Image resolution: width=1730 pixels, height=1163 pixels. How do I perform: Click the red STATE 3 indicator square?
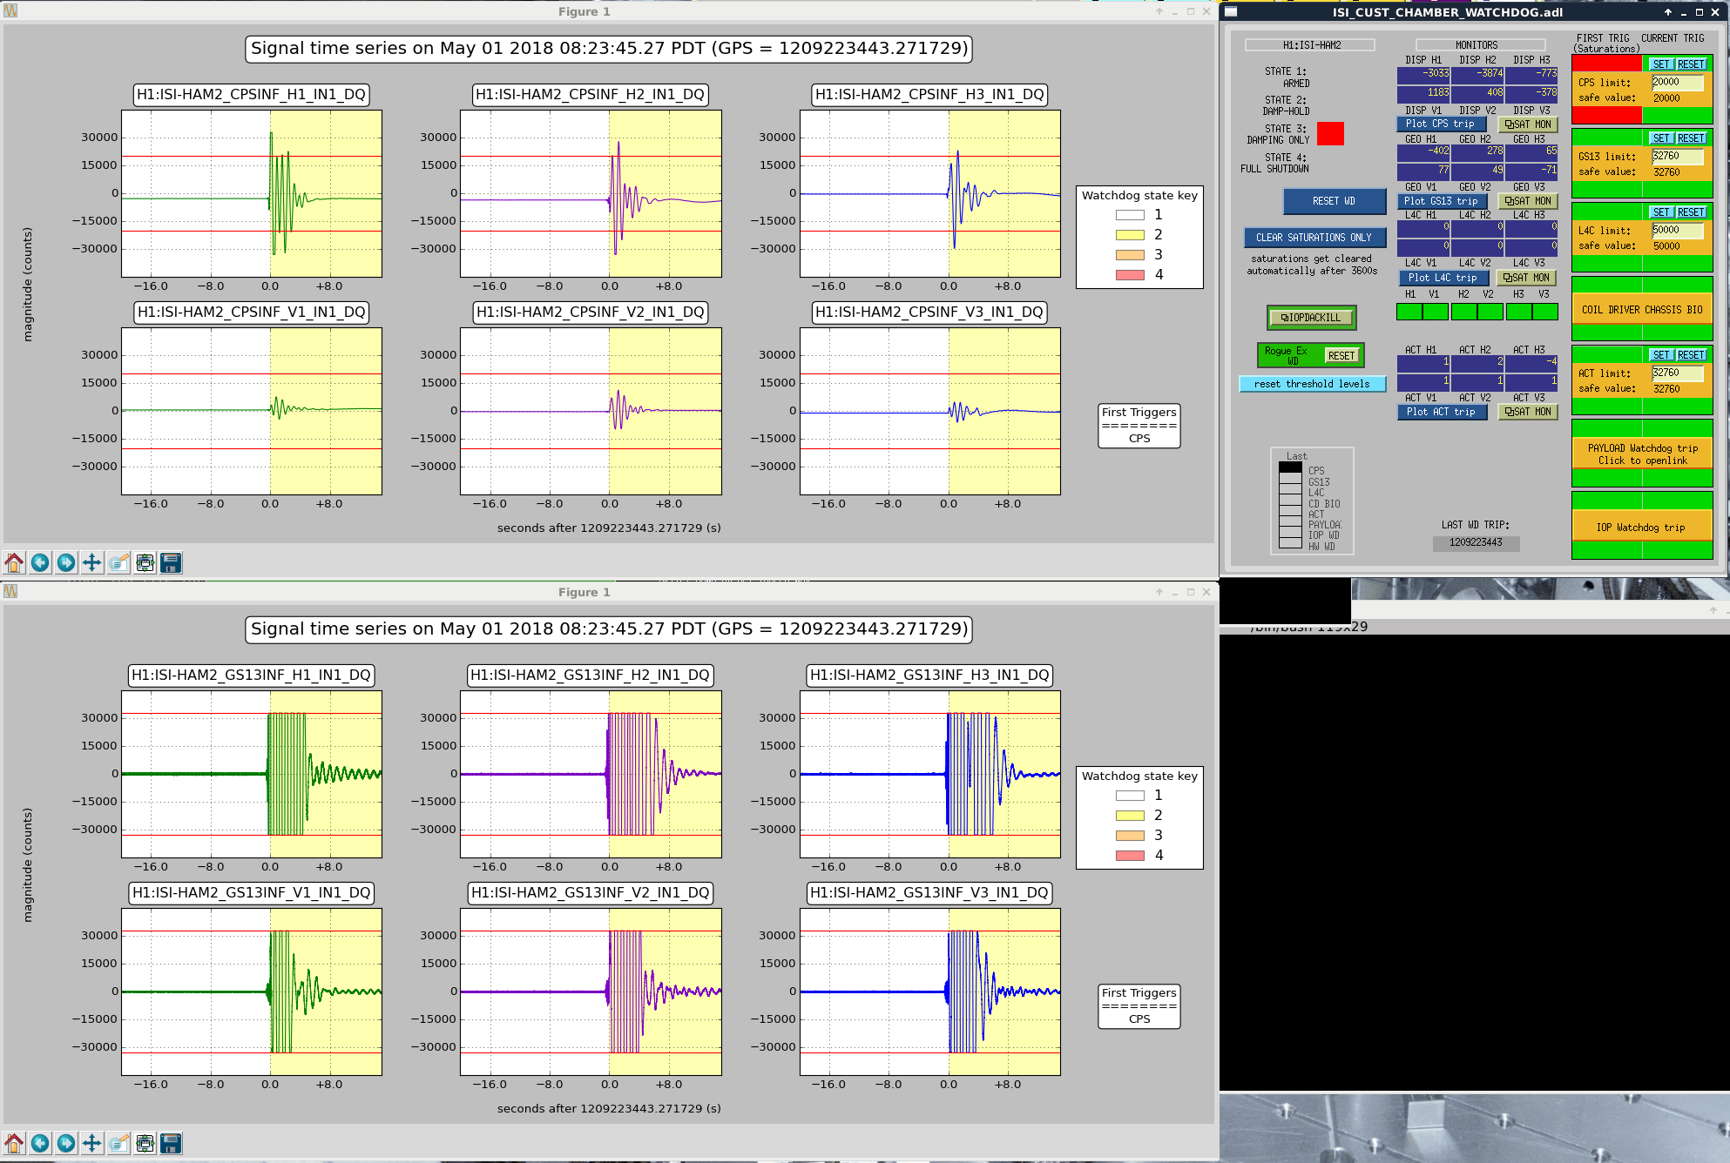pos(1329,134)
